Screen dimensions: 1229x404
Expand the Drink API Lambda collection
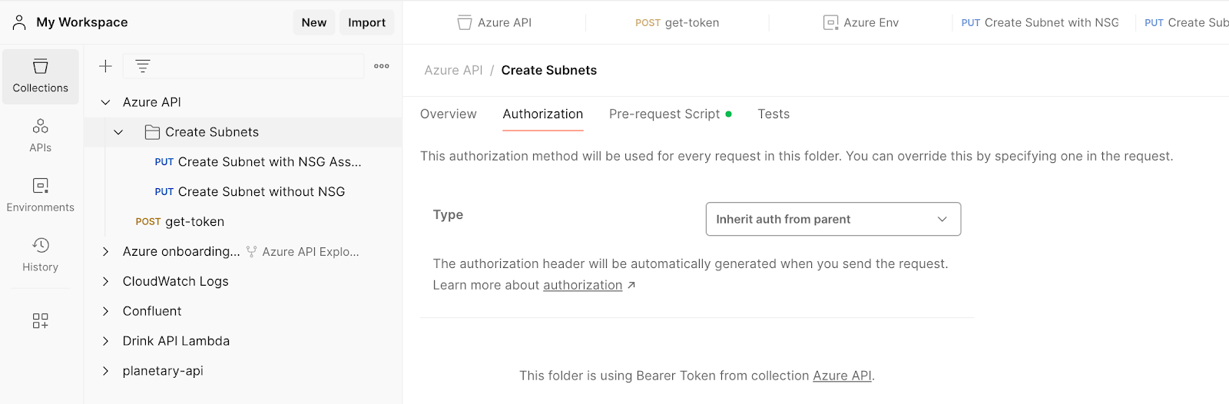(105, 341)
